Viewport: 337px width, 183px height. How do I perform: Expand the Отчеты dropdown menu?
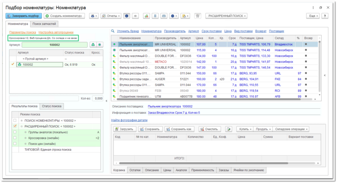click(111, 16)
